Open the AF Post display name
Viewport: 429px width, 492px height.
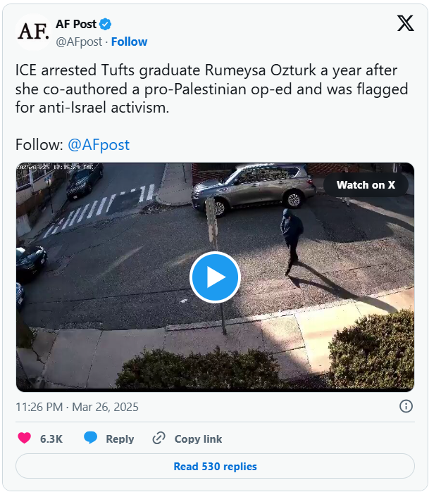(75, 25)
